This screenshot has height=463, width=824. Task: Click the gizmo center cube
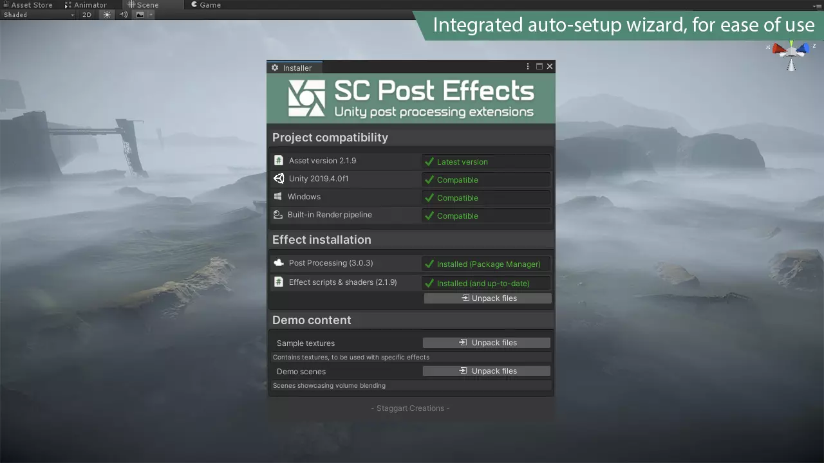(x=791, y=51)
